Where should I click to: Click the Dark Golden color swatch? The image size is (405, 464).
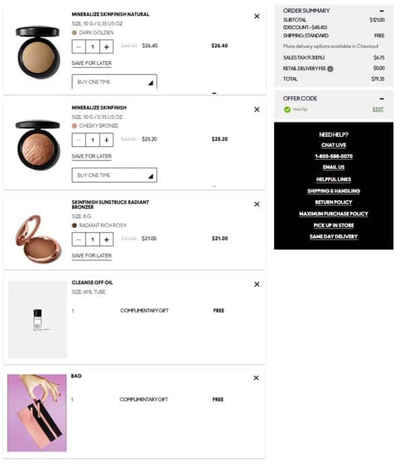coord(74,32)
